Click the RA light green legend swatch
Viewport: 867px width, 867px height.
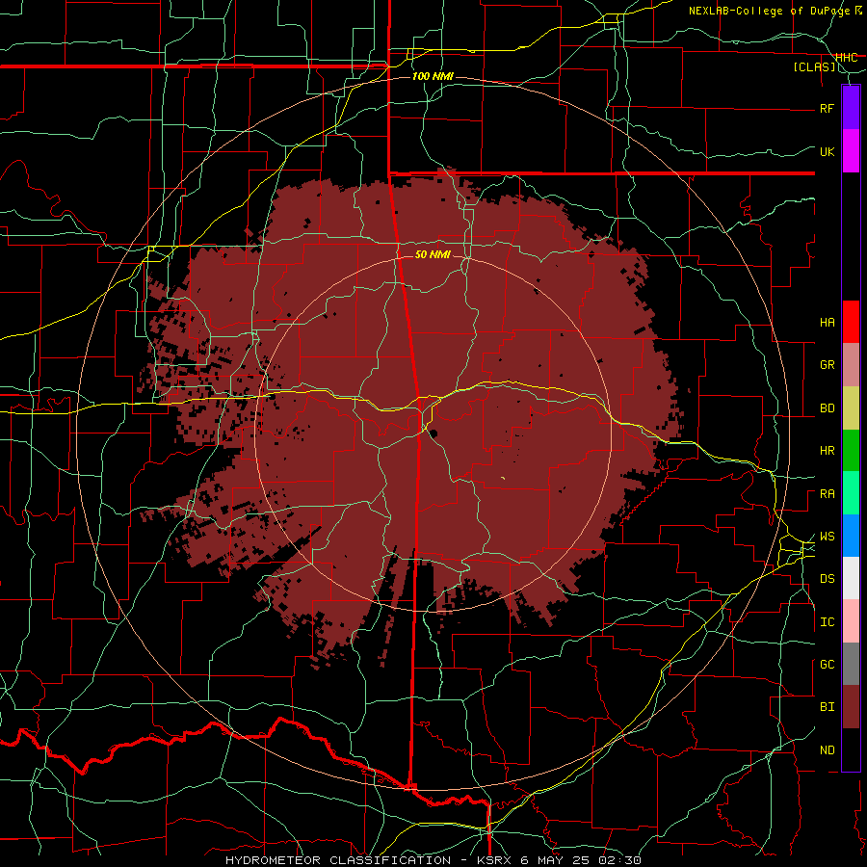851,493
